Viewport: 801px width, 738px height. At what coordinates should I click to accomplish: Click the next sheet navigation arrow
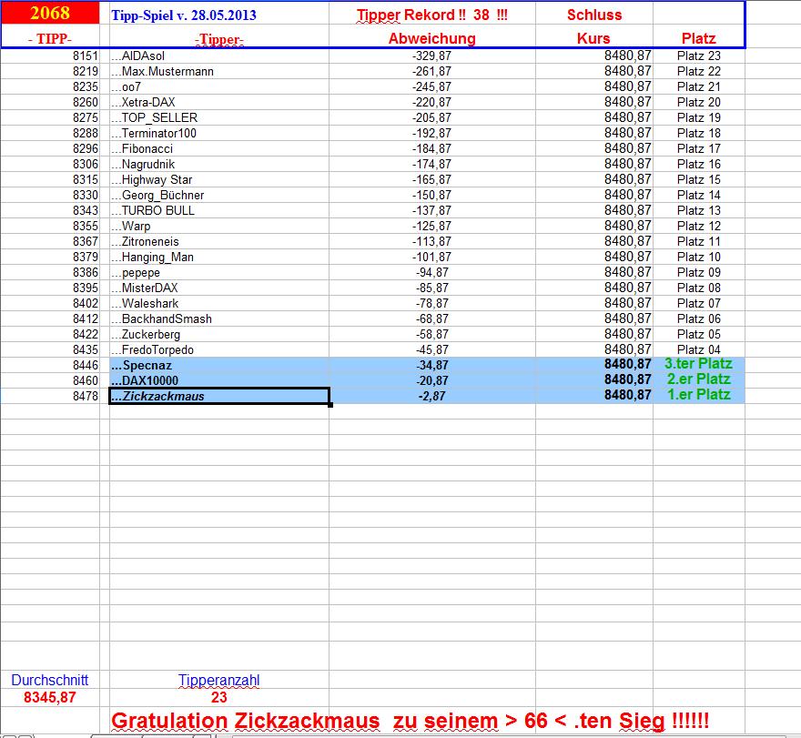[21, 734]
